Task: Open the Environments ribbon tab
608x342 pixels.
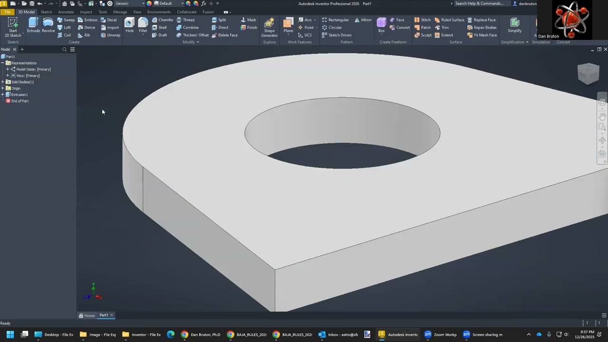Action: tap(159, 12)
